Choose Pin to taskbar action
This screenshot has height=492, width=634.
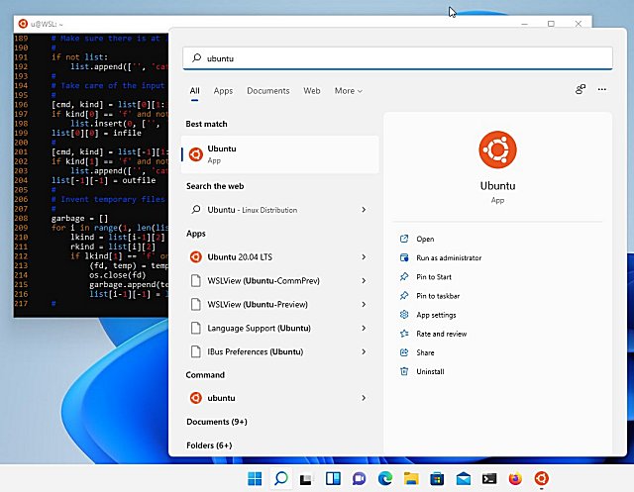coord(437,296)
